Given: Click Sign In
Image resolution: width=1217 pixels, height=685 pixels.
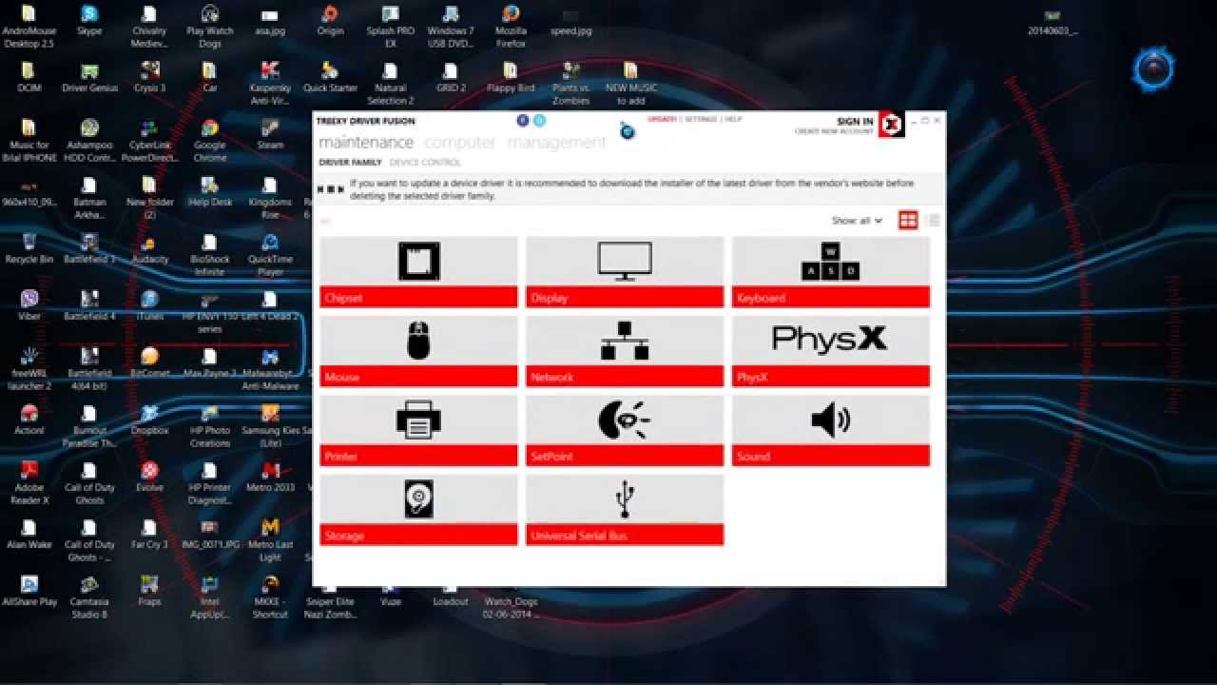Looking at the screenshot, I should tap(855, 122).
